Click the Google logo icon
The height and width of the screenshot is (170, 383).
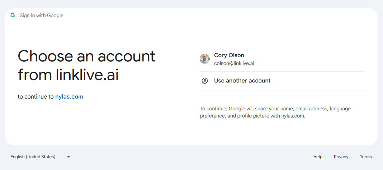click(x=13, y=15)
